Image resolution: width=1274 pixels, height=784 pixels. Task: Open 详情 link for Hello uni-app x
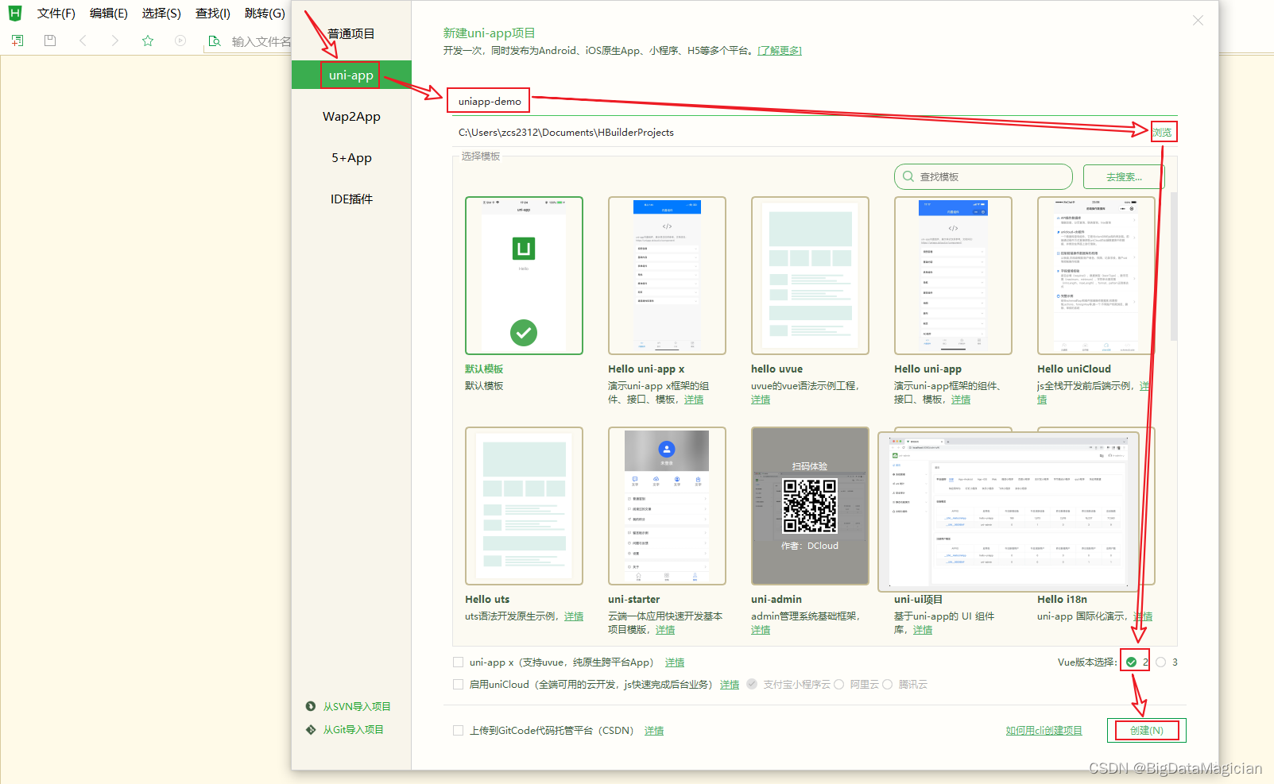pyautogui.click(x=694, y=400)
